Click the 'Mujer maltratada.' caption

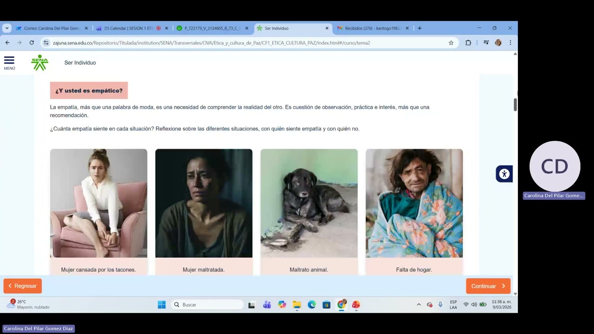(x=204, y=270)
